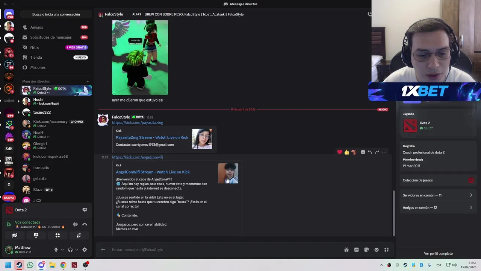This screenshot has width=481, height=271.
Task: Toggle noise suppression waveform icon
Action: [x=76, y=224]
